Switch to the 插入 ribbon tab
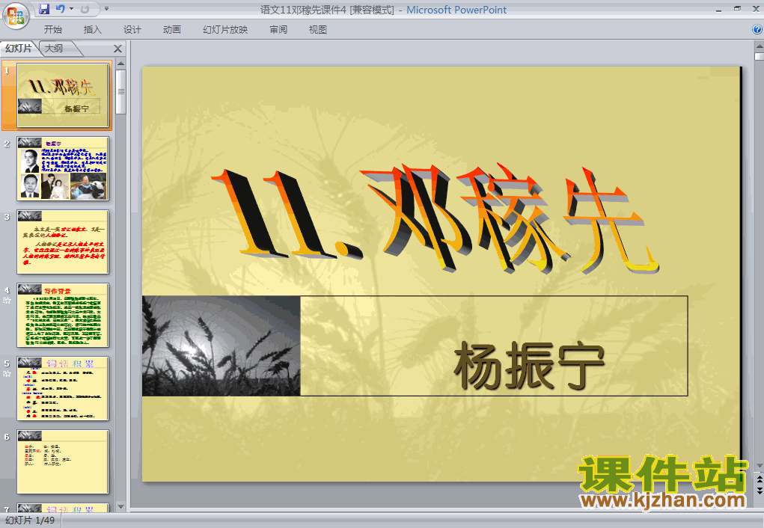 tap(93, 30)
